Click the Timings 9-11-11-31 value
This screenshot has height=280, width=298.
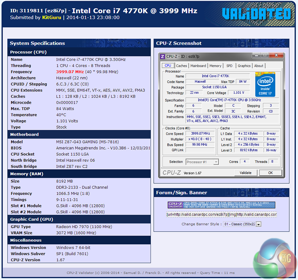67,199
